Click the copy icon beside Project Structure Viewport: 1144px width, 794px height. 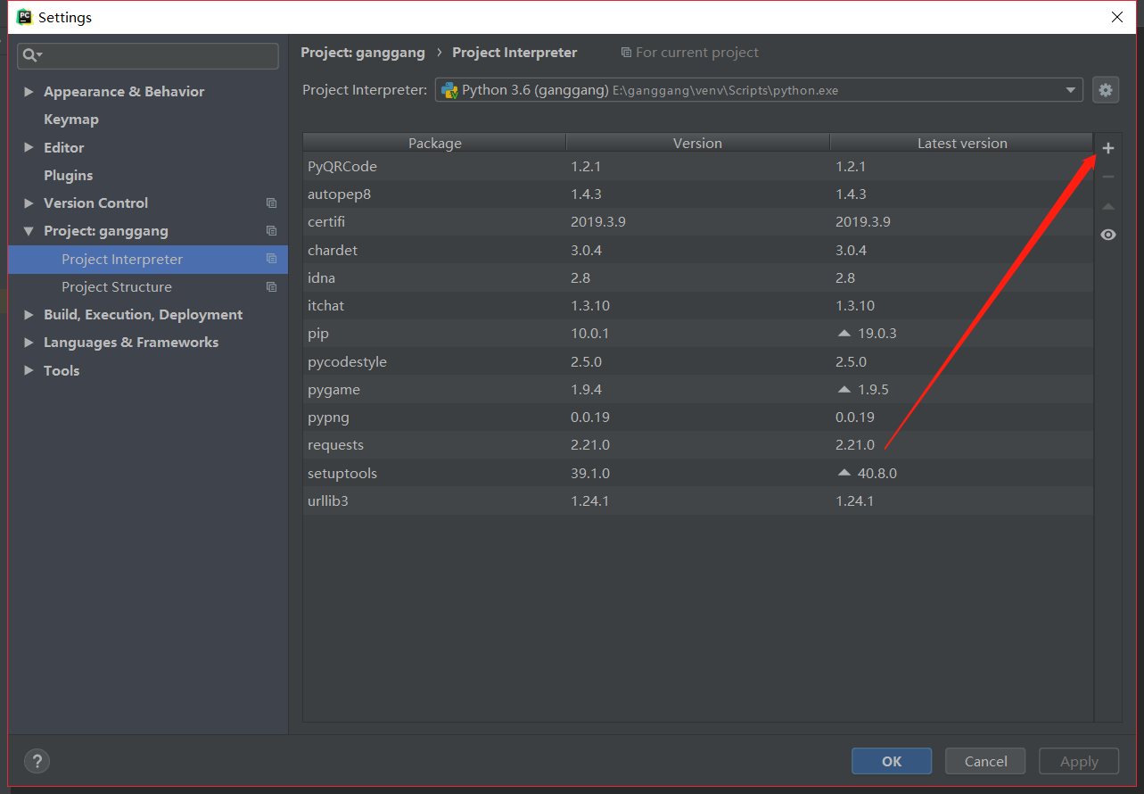272,287
